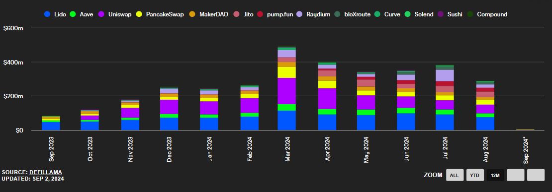Click the $400m axis label

(x=13, y=63)
